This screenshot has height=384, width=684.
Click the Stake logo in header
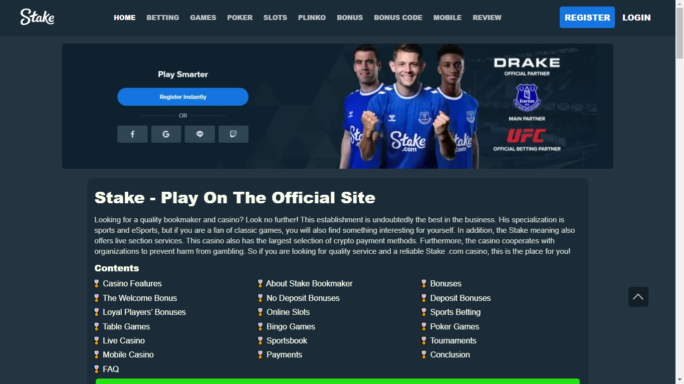pyautogui.click(x=37, y=17)
